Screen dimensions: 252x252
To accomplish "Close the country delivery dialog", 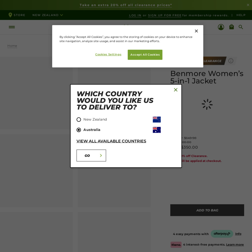I will (176, 90).
